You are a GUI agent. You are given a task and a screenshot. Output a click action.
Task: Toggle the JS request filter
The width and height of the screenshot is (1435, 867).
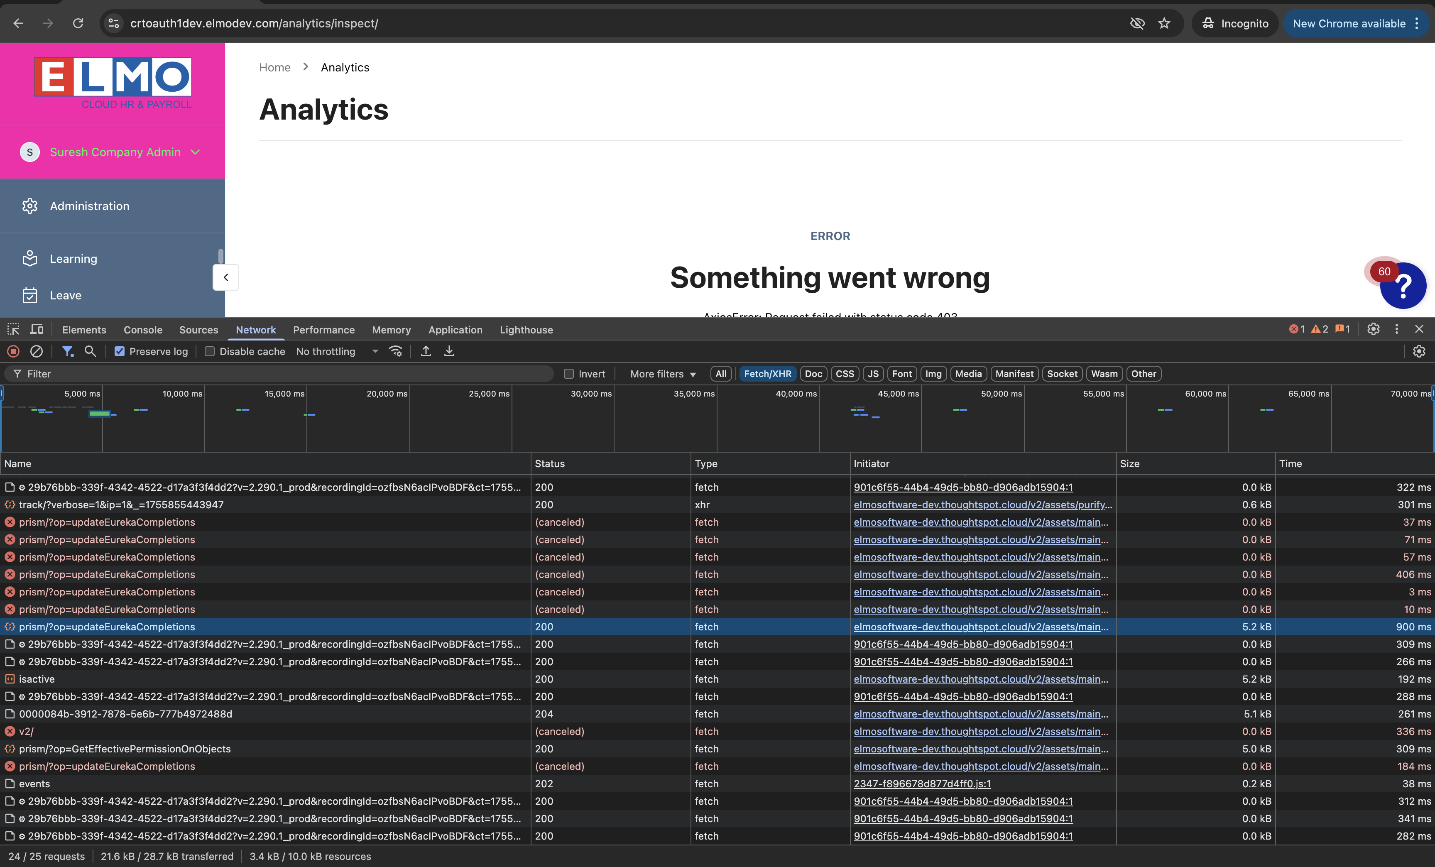tap(873, 374)
